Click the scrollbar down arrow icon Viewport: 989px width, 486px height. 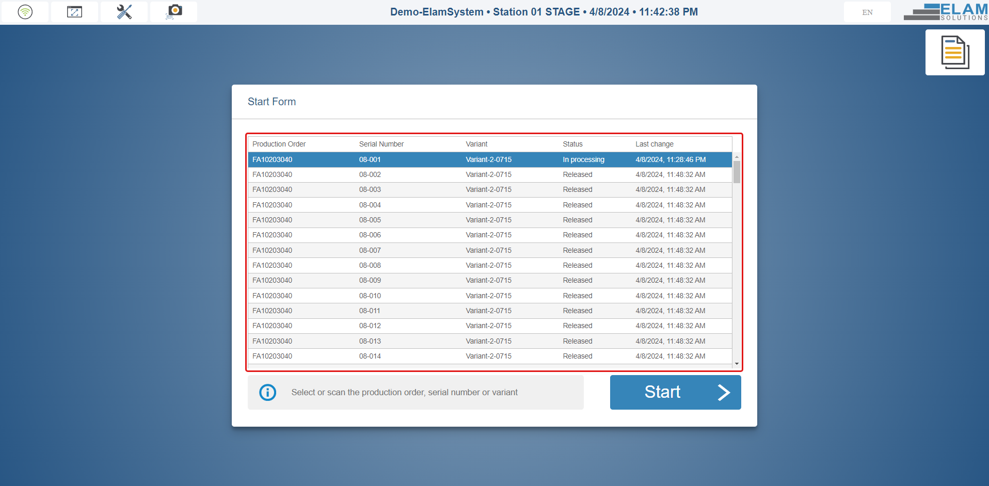coord(737,363)
